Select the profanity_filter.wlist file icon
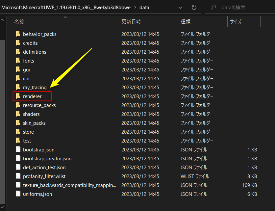The width and height of the screenshot is (275, 211). (x=18, y=176)
